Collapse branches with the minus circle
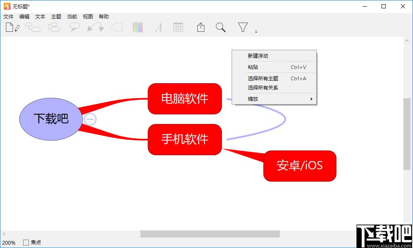 pos(90,119)
